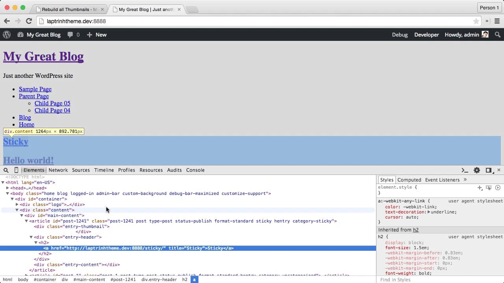Open DevTools settings gear
504x283 pixels.
(x=477, y=170)
